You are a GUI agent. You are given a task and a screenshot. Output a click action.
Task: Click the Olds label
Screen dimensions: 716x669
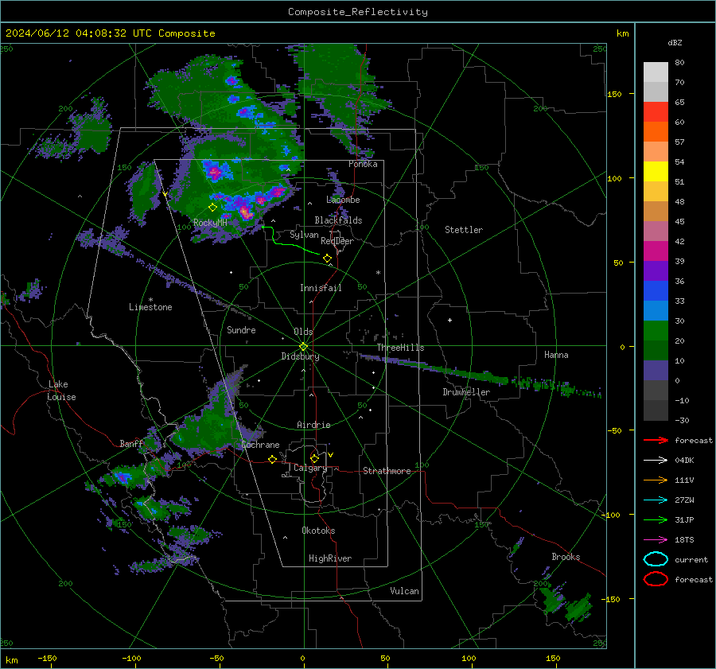coord(303,332)
